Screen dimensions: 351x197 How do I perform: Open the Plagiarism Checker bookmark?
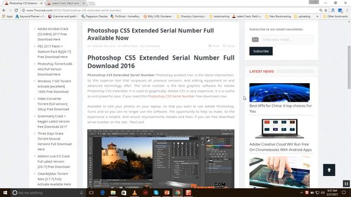click(94, 16)
